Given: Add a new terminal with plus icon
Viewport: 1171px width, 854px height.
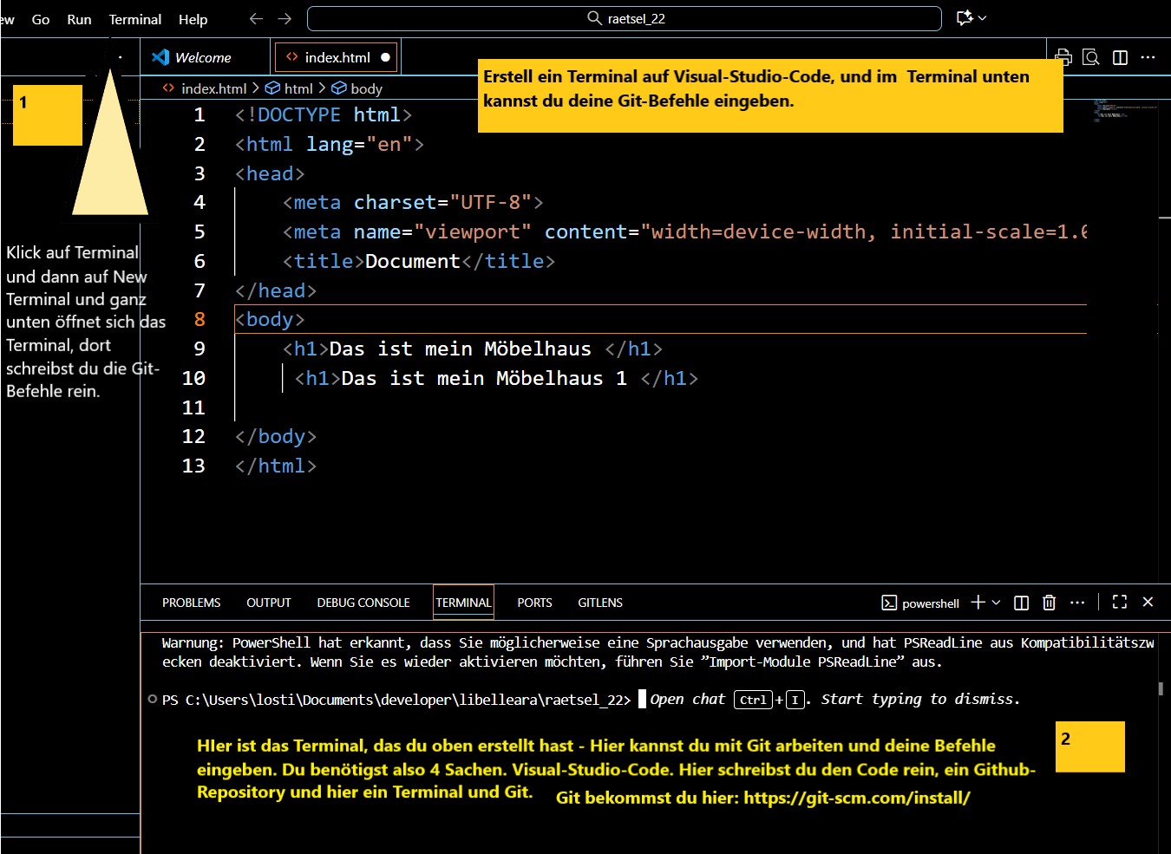Looking at the screenshot, I should pos(978,603).
